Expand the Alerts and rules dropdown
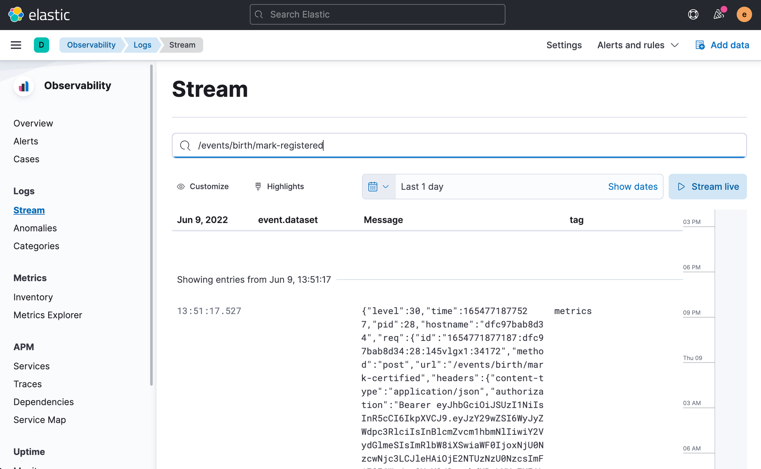Image resolution: width=761 pixels, height=469 pixels. (x=638, y=45)
